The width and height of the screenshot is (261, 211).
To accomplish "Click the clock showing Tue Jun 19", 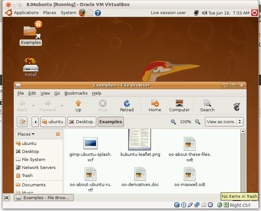I will (x=229, y=13).
